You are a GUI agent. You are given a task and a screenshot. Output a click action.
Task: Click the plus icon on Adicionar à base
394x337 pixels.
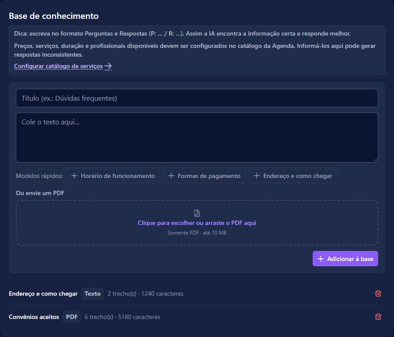[x=321, y=259]
